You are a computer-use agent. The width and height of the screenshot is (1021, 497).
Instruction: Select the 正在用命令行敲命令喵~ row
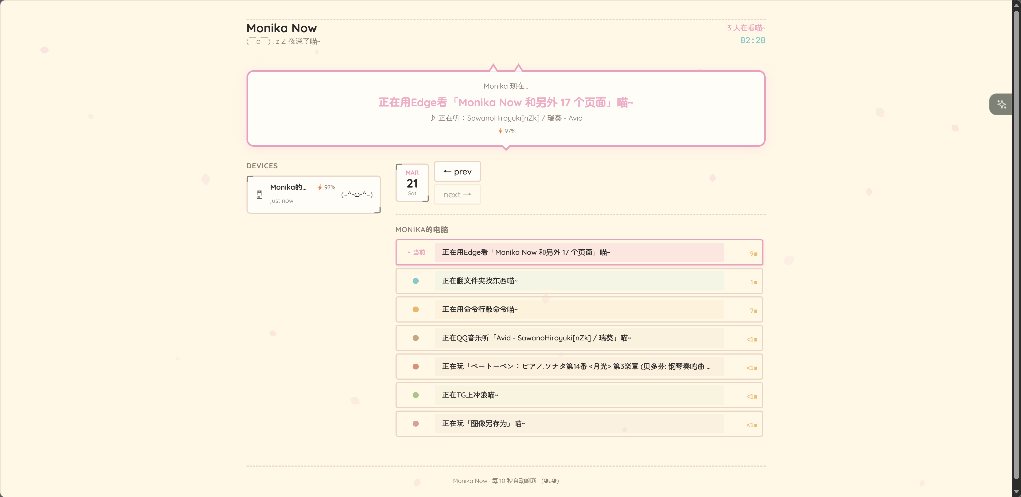(x=579, y=309)
